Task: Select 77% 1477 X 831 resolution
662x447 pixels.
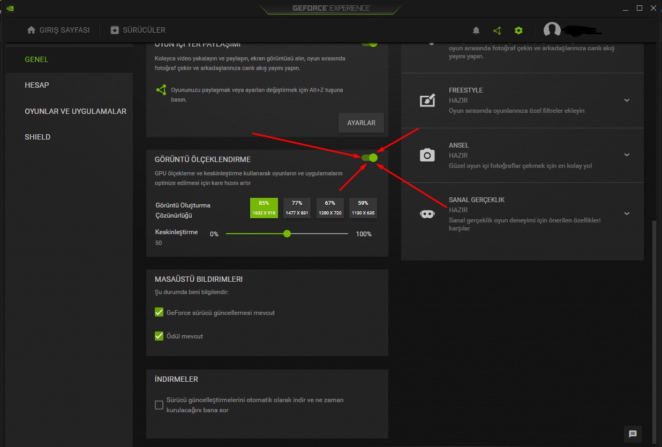Action: click(x=297, y=208)
